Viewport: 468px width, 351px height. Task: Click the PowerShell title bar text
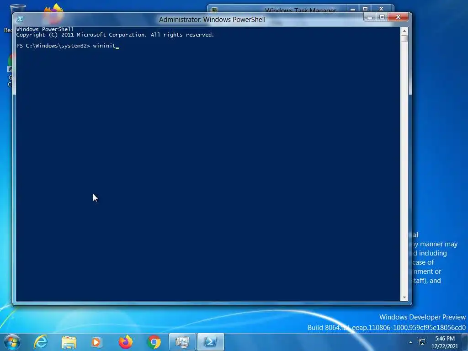click(212, 19)
